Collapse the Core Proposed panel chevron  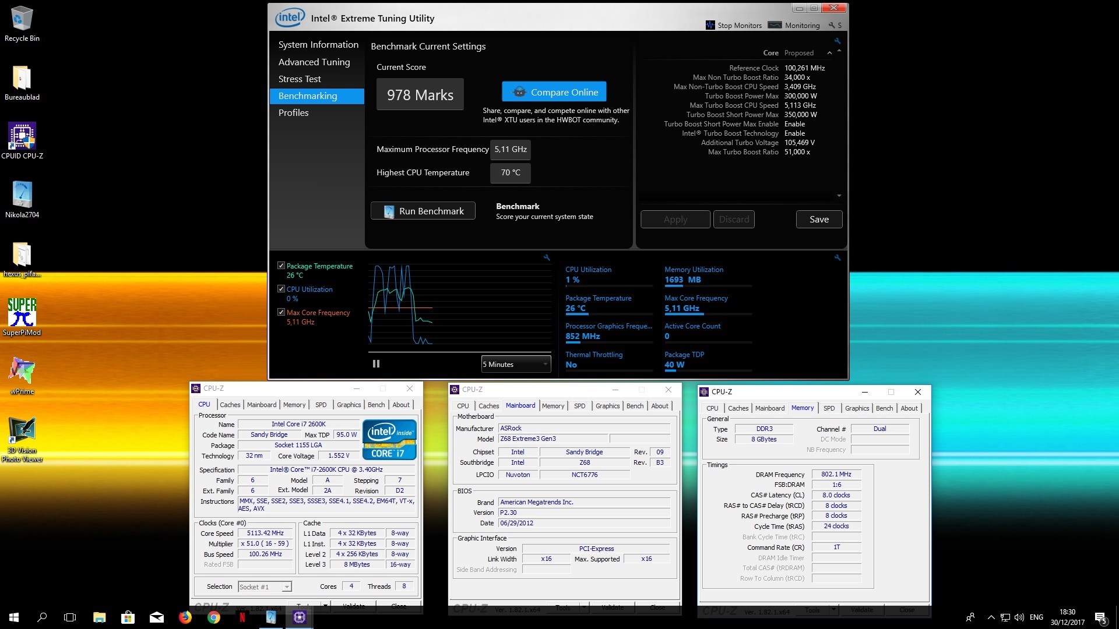click(x=829, y=53)
